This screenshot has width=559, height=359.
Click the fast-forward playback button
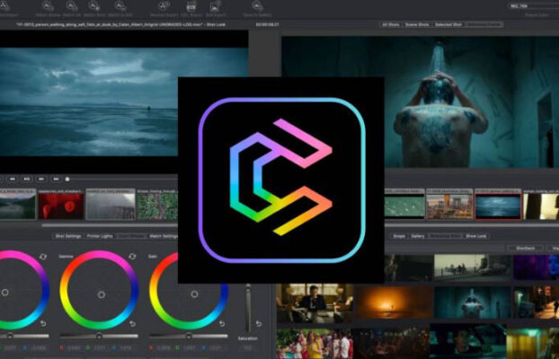click(41, 179)
